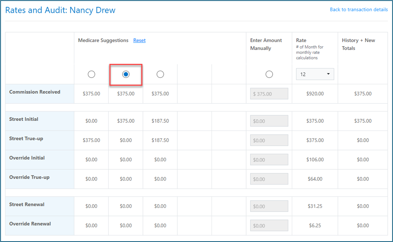Focus the Override Renewal manual amount field

[x=269, y=226]
